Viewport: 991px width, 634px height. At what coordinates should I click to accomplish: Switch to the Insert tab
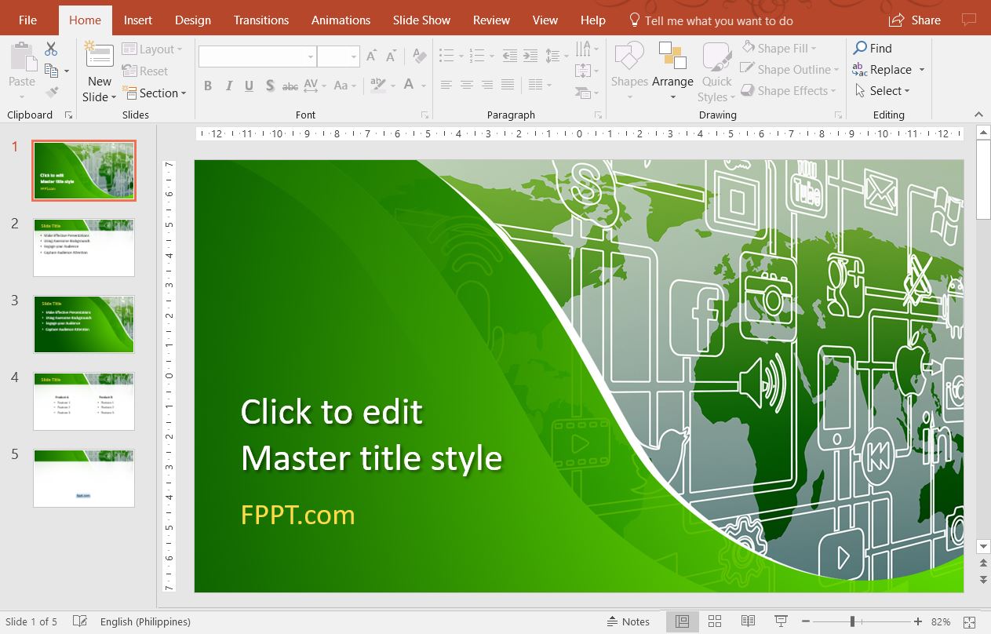138,20
